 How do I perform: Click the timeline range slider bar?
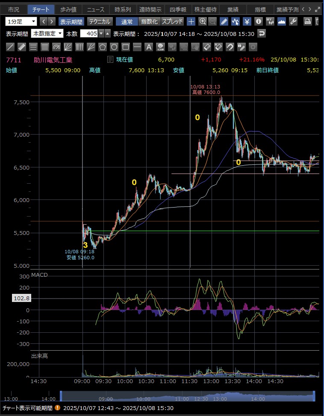tap(187, 396)
